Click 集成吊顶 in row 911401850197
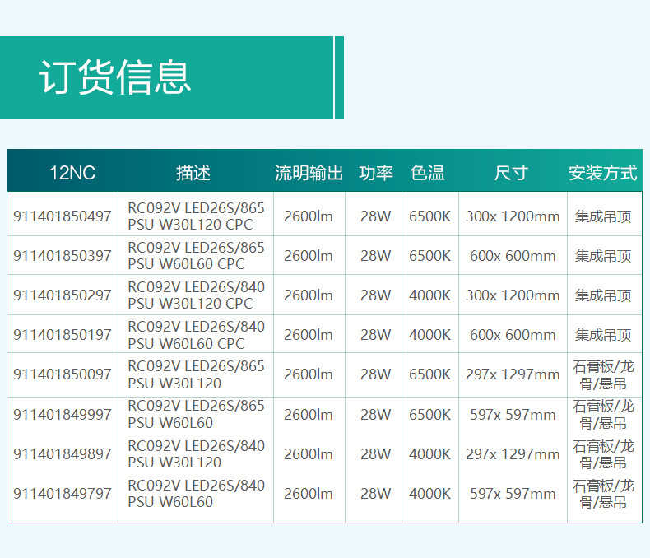650x558 pixels. pyautogui.click(x=603, y=334)
